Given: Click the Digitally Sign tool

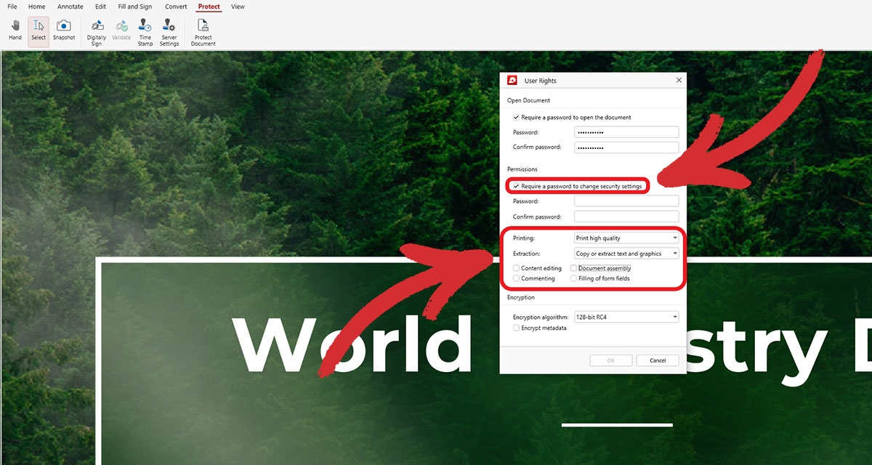Looking at the screenshot, I should pyautogui.click(x=97, y=33).
